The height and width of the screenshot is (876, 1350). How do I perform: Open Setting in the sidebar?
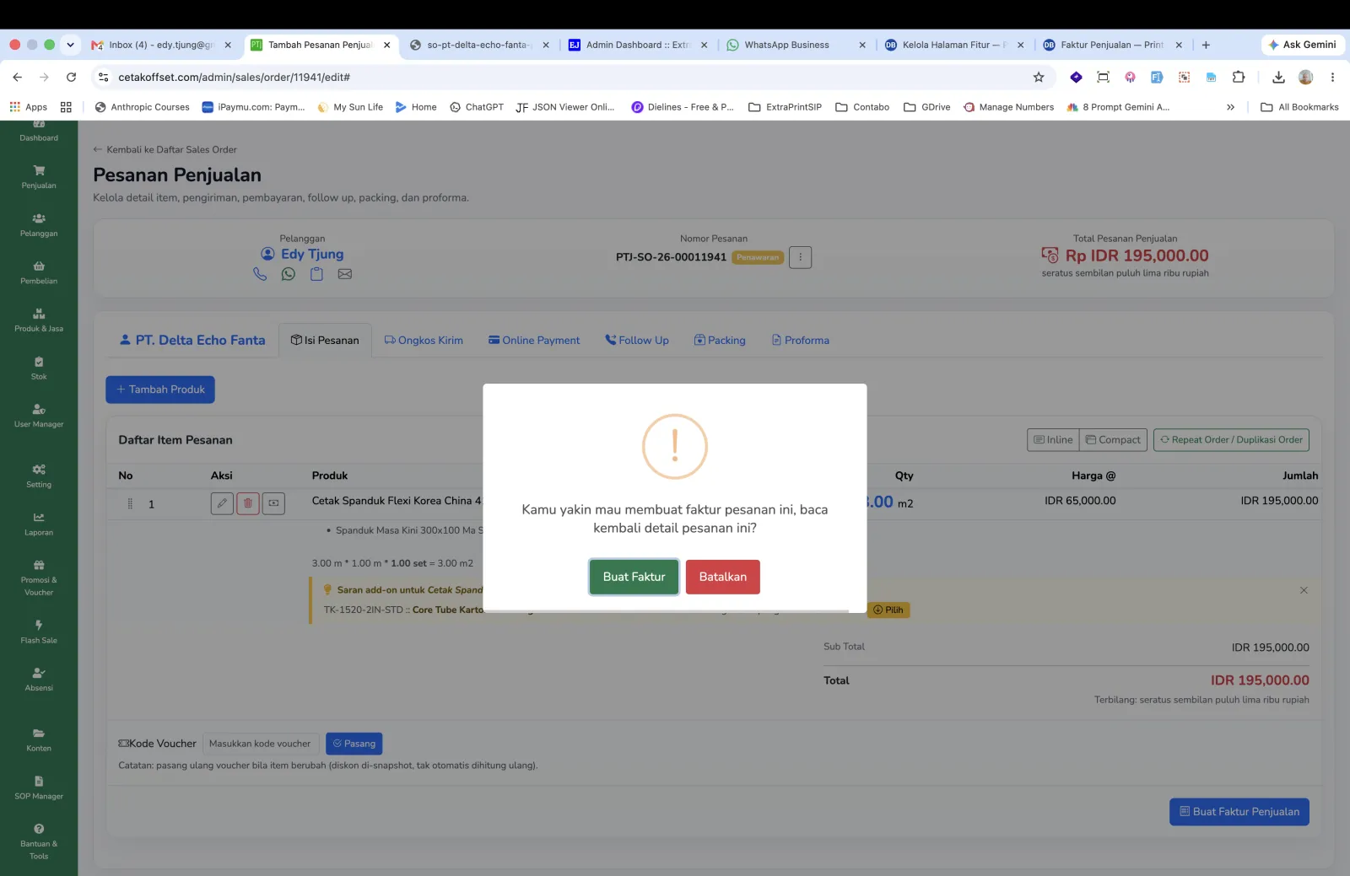click(x=39, y=476)
